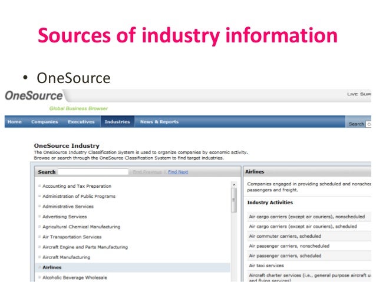Click the industry list scrollbar thumb
This screenshot has width=376, height=282.
pos(234,200)
